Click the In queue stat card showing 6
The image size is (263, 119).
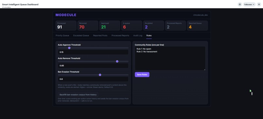(132, 25)
